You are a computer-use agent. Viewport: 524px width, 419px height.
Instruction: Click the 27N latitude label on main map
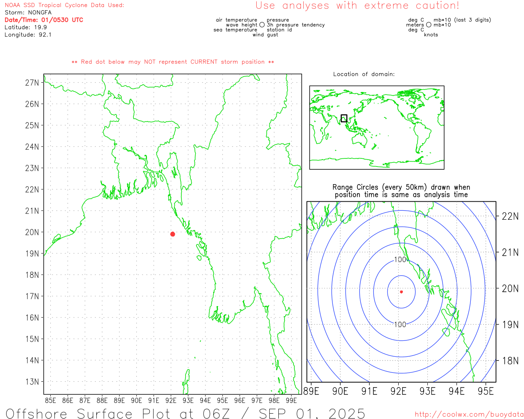click(32, 83)
